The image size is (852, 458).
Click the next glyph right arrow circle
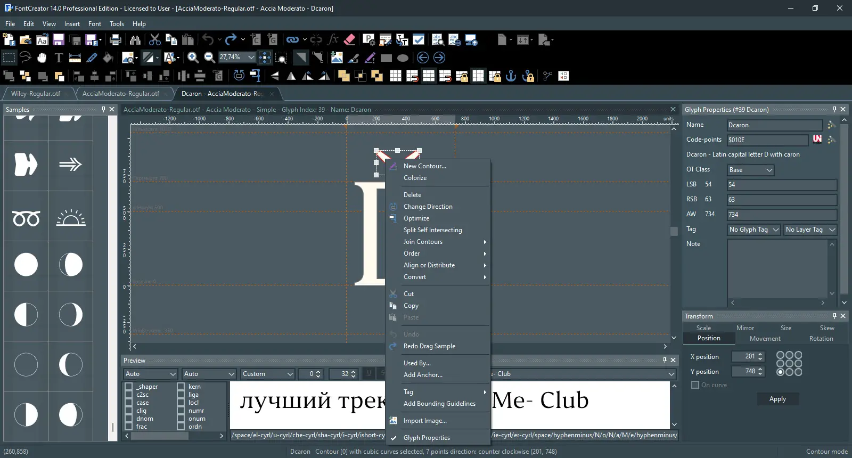[439, 58]
